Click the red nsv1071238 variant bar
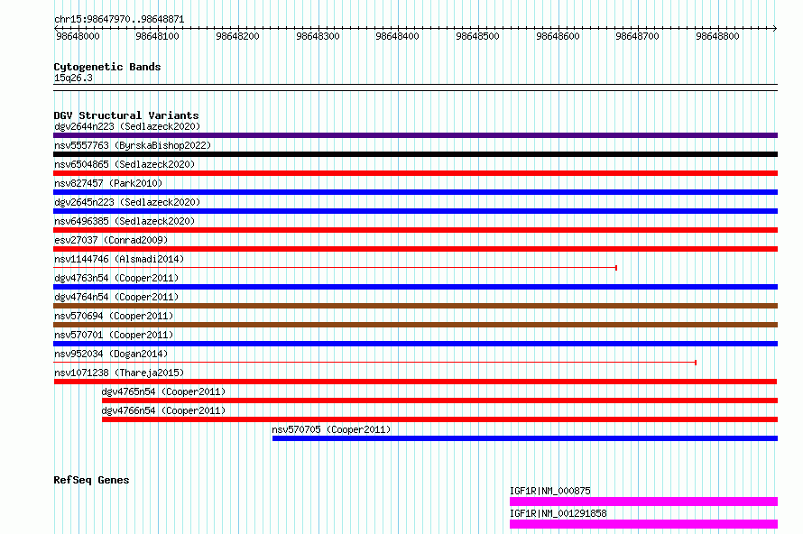Screen dimensions: 803x534 [x=415, y=382]
